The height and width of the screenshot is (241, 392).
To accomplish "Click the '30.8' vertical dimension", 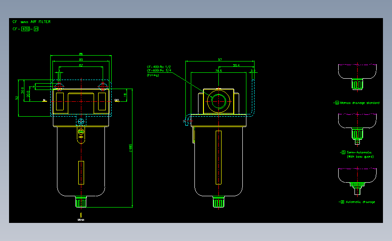I will coord(23,90).
